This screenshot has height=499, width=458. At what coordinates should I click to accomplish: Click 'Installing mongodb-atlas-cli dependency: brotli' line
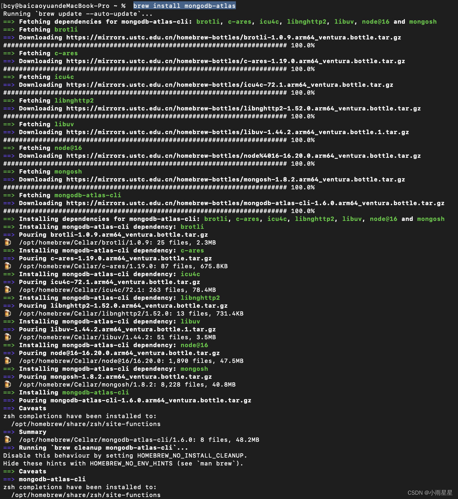[x=103, y=227]
